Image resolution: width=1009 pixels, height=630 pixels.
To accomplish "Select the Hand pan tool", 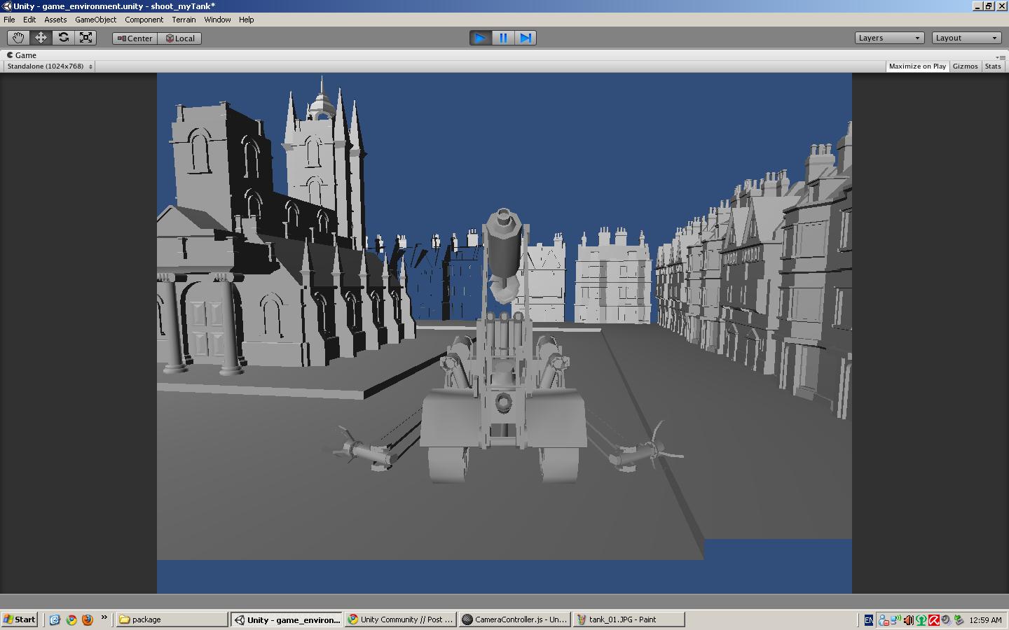I will (18, 38).
